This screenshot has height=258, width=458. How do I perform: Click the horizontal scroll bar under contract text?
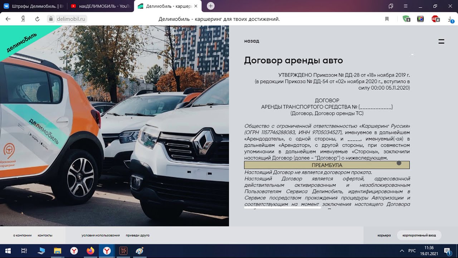click(x=283, y=207)
